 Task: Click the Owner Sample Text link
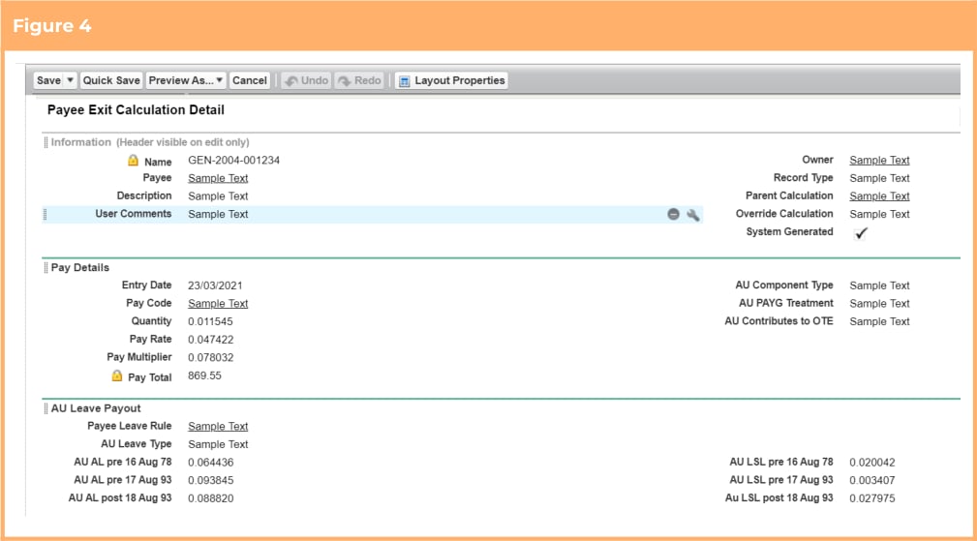pos(879,160)
